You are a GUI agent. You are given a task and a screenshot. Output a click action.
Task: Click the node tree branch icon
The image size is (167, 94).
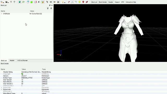pyautogui.click(x=76, y=2)
